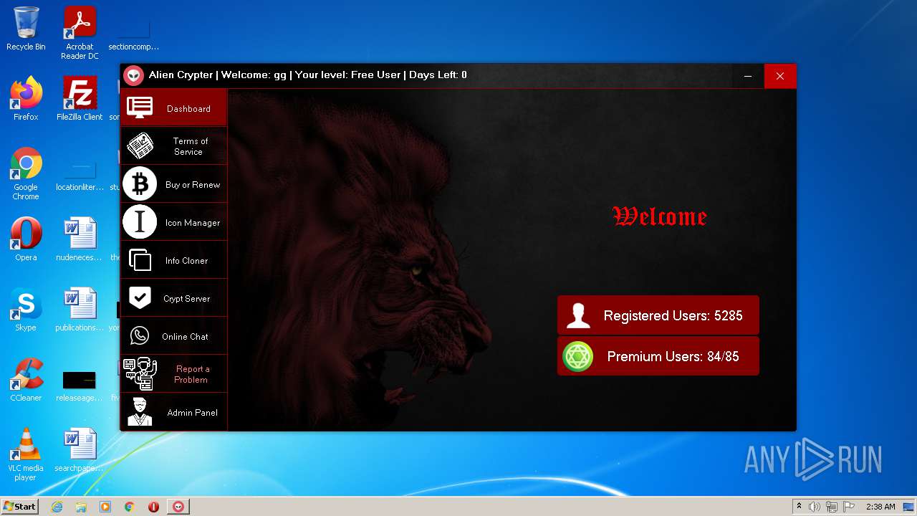Viewport: 917px width, 516px height.
Task: Select the publications... Word document
Action: pos(80,310)
